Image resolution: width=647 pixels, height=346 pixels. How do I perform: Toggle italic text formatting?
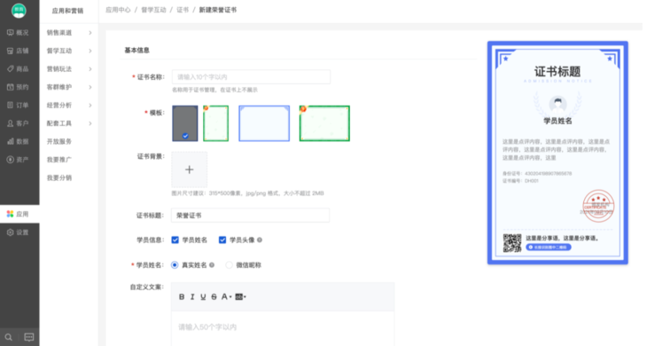[192, 297]
